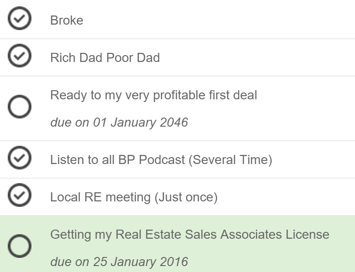The height and width of the screenshot is (272, 355).
Task: Toggle the Rich Dad Poor Dad checkmark
Action: [20, 56]
